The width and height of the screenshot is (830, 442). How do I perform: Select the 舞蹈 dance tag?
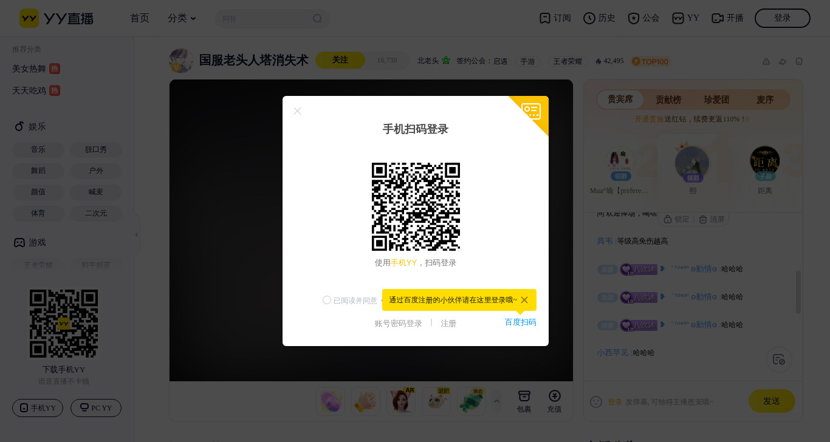click(38, 171)
